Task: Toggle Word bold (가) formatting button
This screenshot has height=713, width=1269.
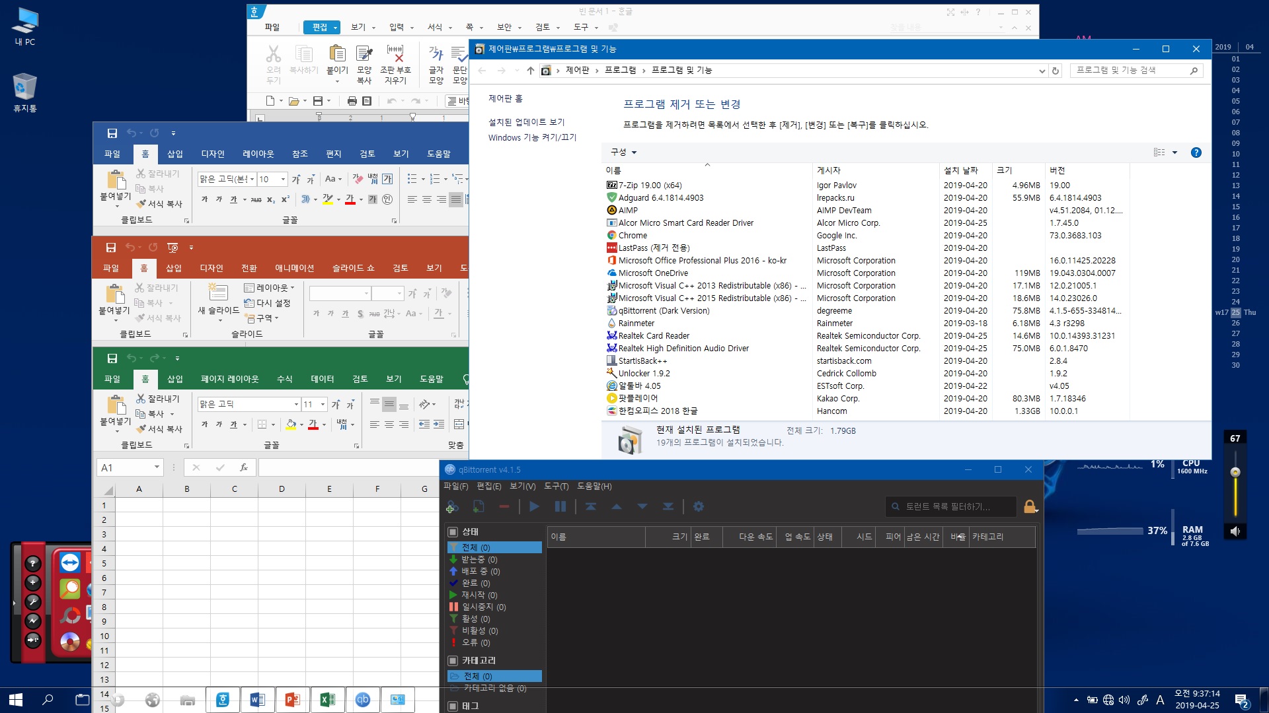Action: click(204, 199)
